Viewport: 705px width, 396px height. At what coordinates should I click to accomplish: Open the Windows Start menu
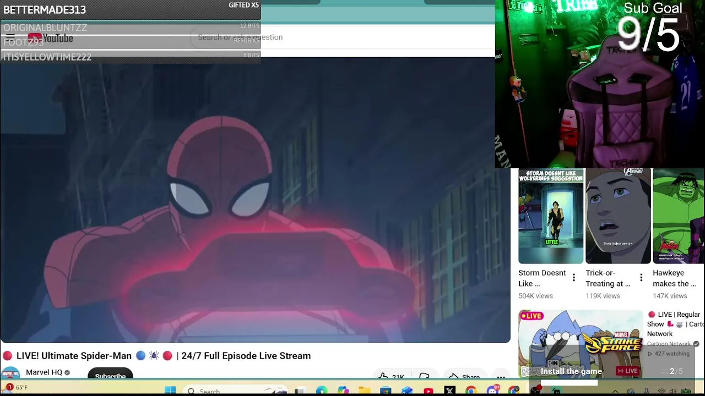[x=170, y=391]
